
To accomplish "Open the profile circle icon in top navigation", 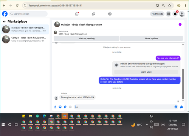I will point(110,14).
